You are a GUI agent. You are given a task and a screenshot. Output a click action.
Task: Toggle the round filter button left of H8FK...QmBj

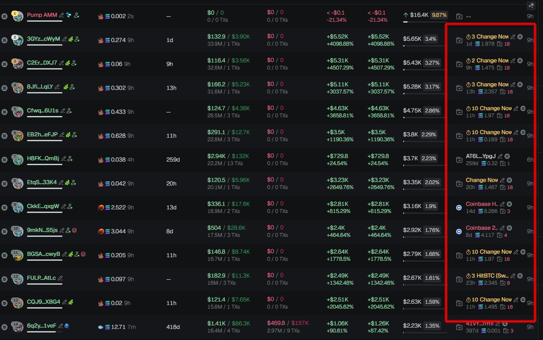[x=4, y=159]
